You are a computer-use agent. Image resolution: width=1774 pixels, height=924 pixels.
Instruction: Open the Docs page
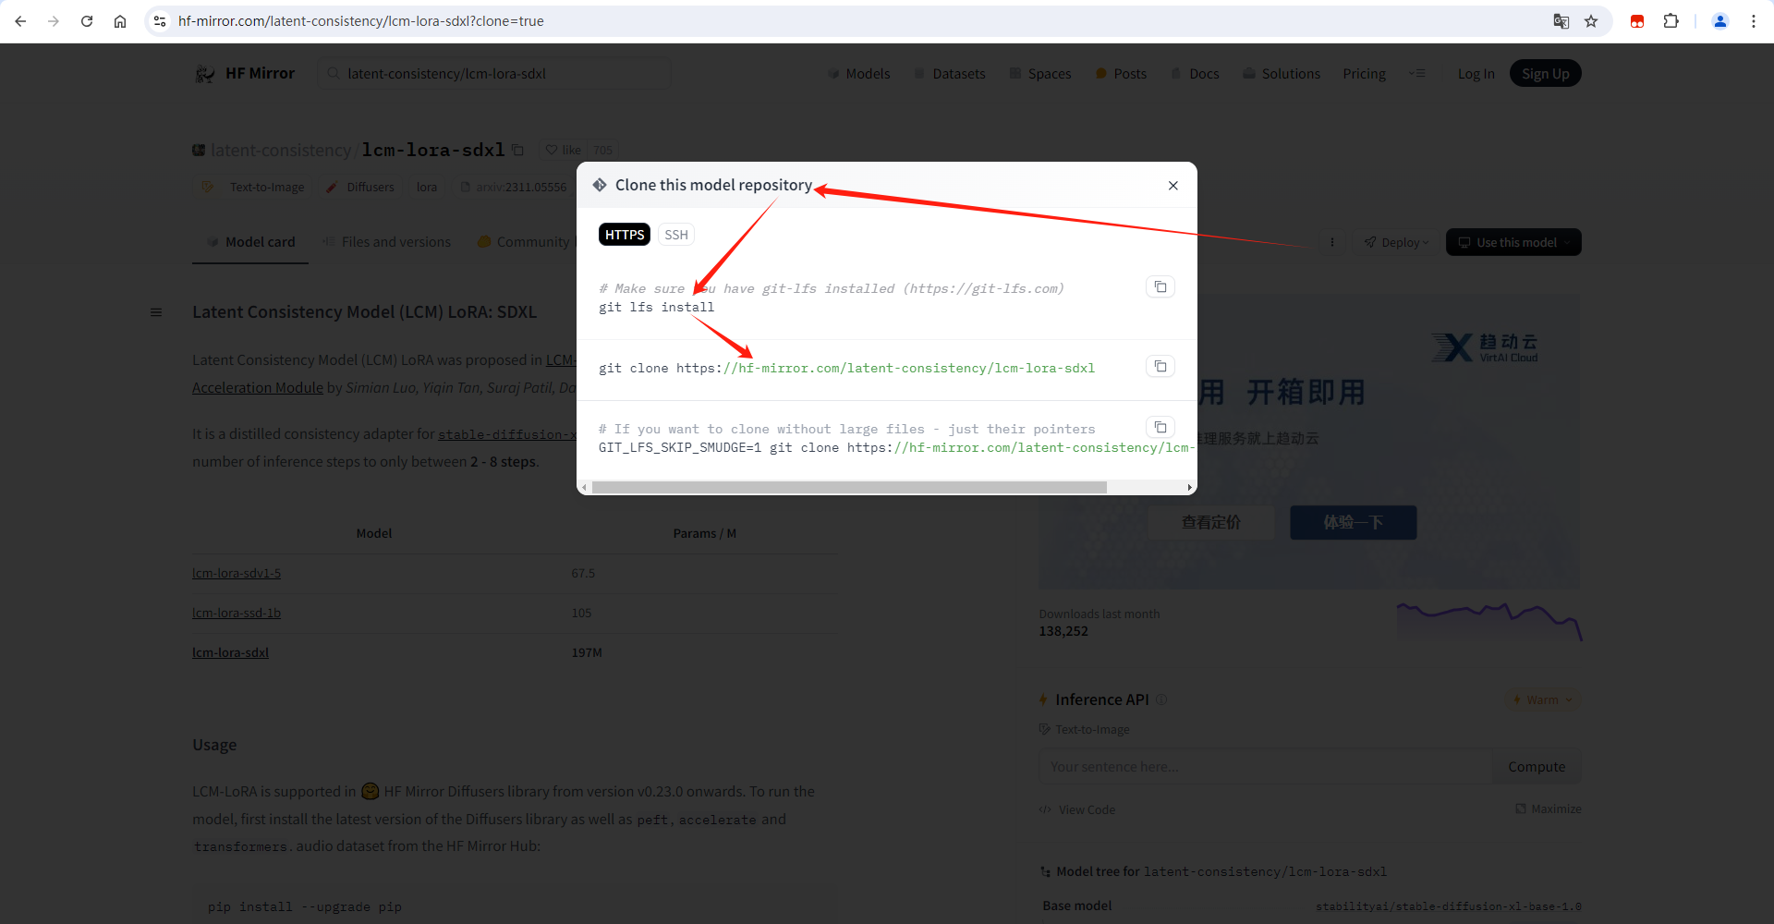(x=1195, y=74)
